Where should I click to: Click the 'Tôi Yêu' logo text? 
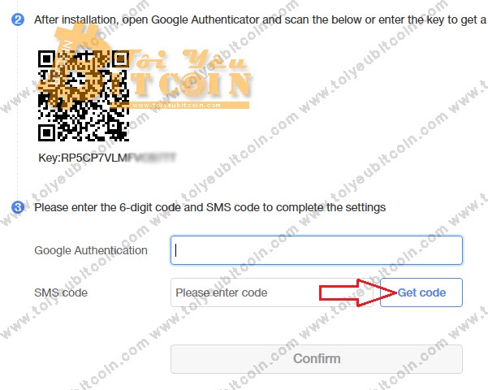188,60
